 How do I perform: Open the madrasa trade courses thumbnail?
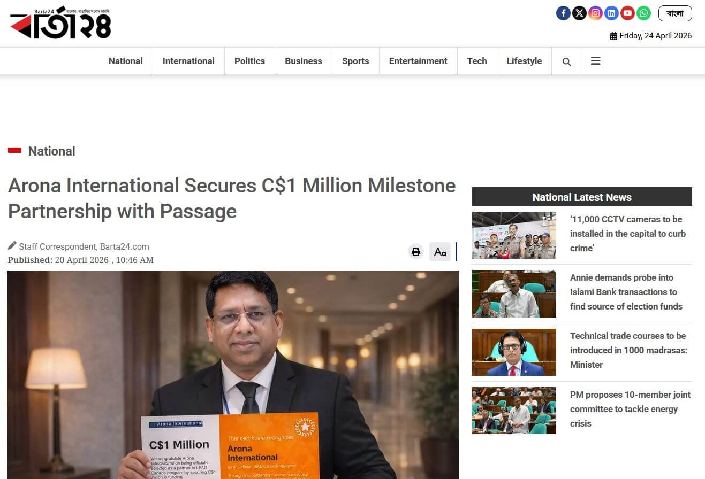[x=514, y=352]
